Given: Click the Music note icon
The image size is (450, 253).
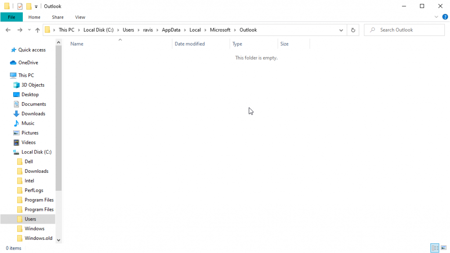Looking at the screenshot, I should tap(16, 123).
